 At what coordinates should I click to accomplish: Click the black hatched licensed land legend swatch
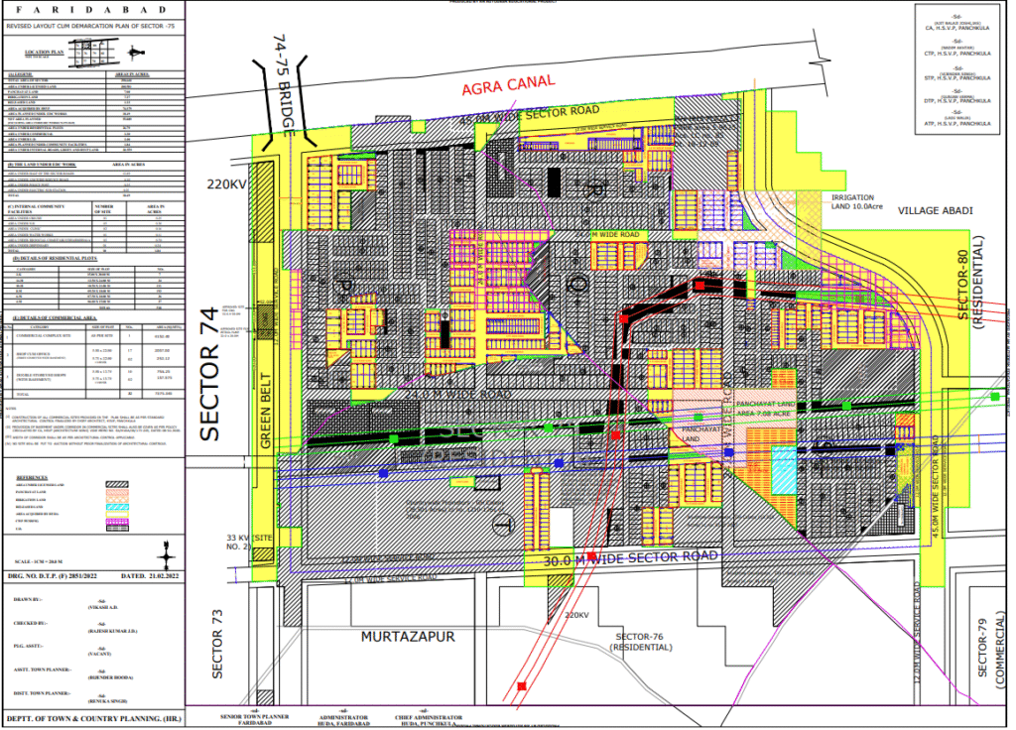pyautogui.click(x=118, y=483)
